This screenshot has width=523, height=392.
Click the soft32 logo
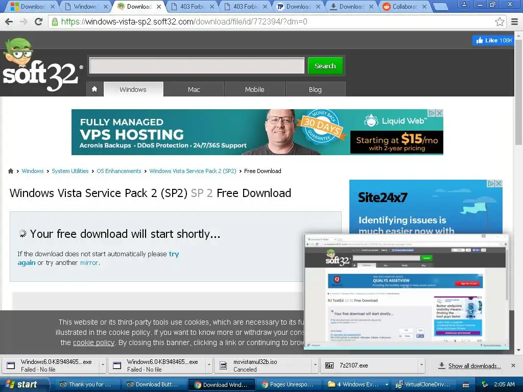point(42,65)
